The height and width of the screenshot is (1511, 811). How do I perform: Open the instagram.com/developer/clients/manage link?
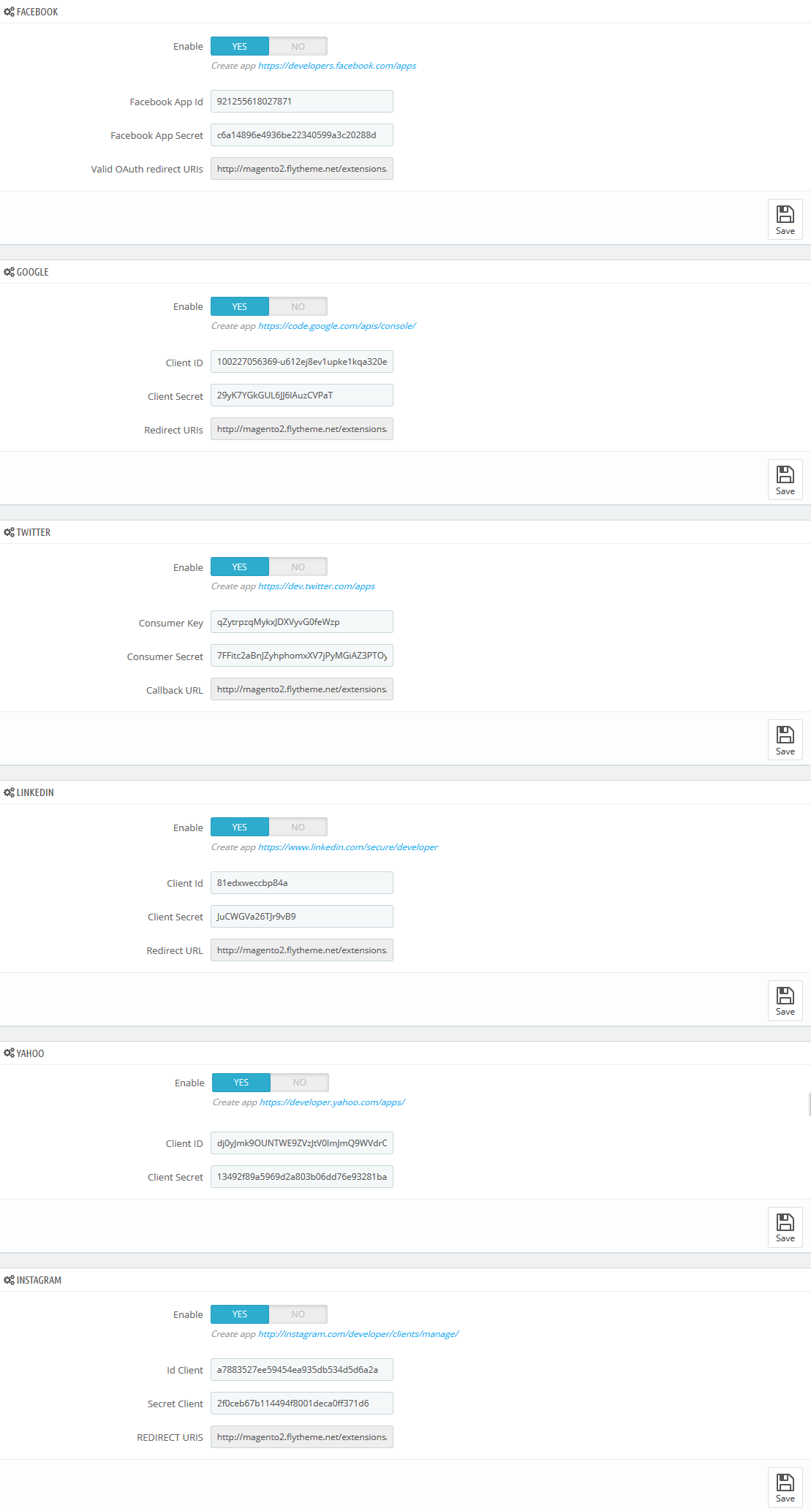[358, 1334]
